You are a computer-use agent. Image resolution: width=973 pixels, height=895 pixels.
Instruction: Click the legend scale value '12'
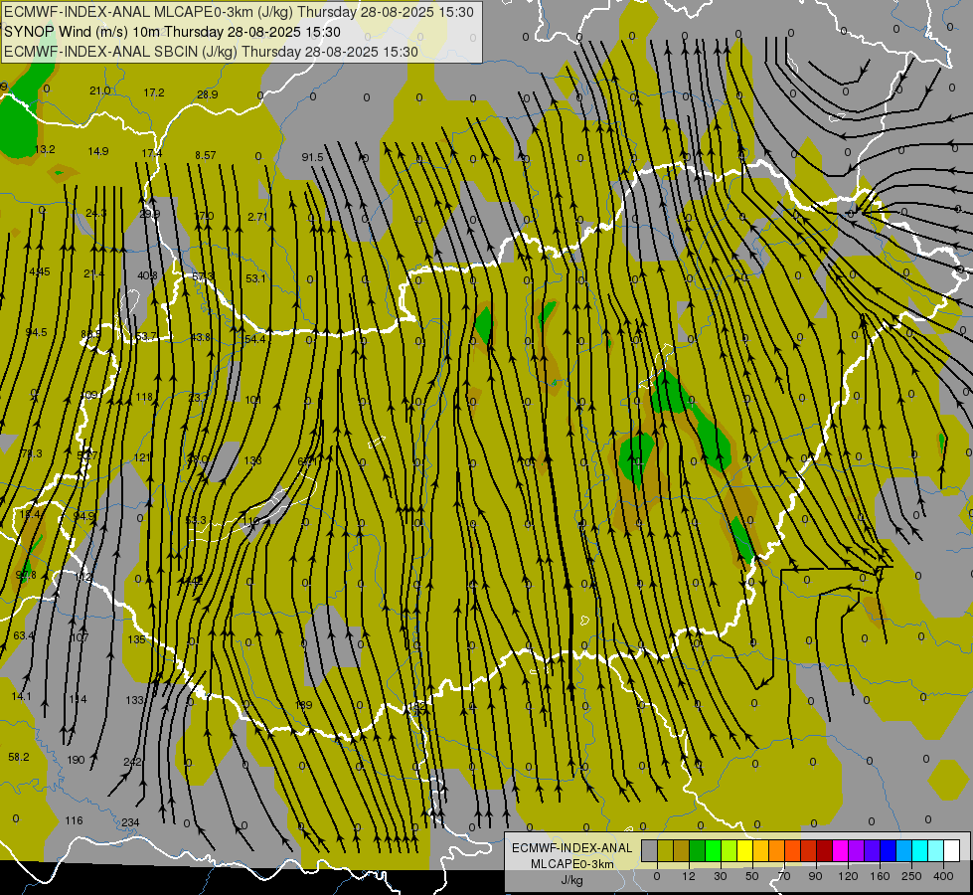[688, 876]
